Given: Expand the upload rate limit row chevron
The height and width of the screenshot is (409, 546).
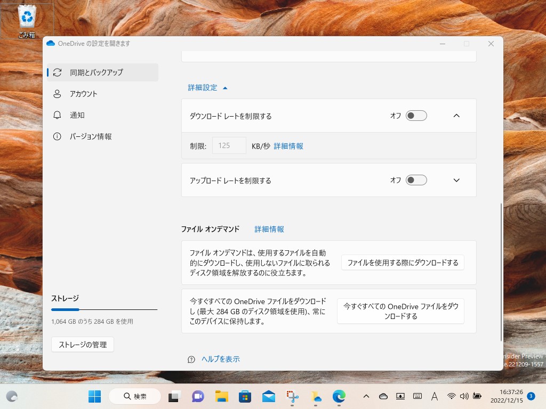Looking at the screenshot, I should coord(456,180).
